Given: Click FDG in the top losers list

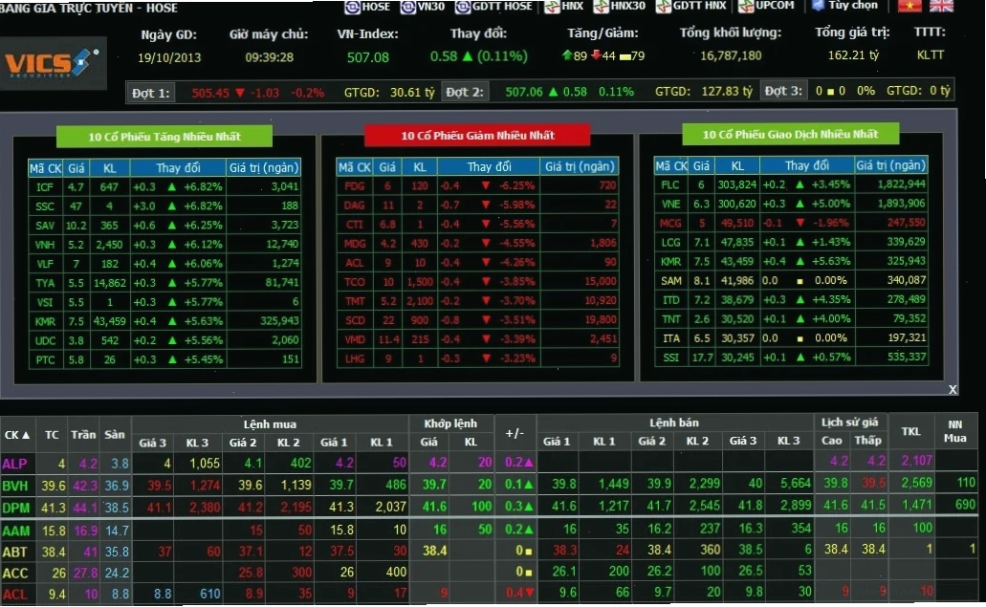Looking at the screenshot, I should click(354, 186).
